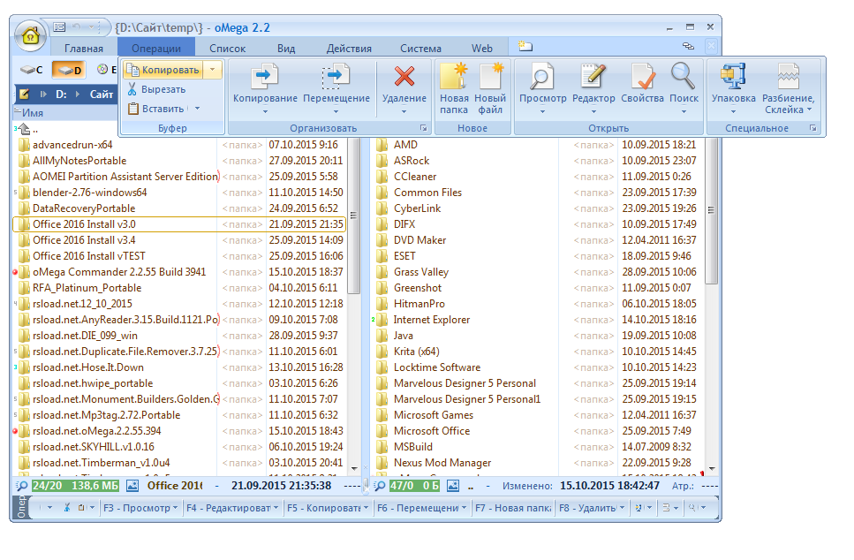Expand Просмотр dropdown arrow
The width and height of the screenshot is (854, 560).
pos(542,111)
